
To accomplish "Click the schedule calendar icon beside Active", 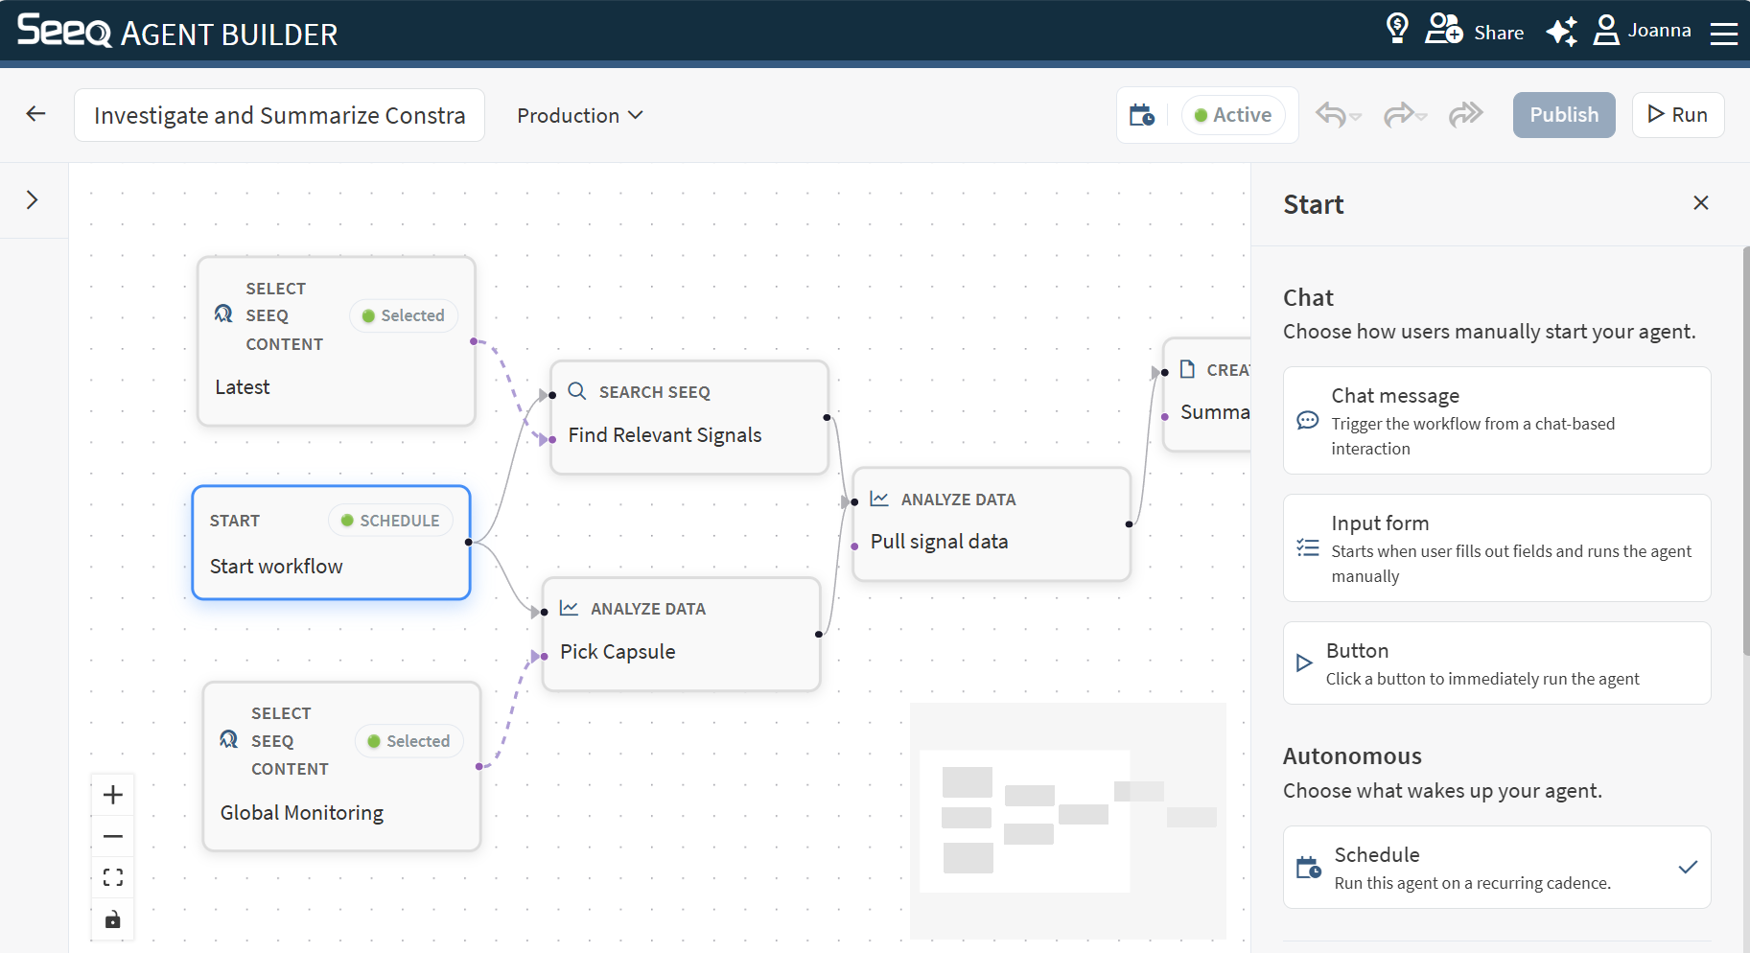I will click(x=1142, y=115).
